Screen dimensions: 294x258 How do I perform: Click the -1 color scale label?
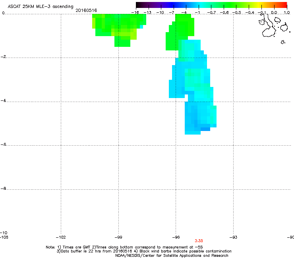click(x=197, y=13)
